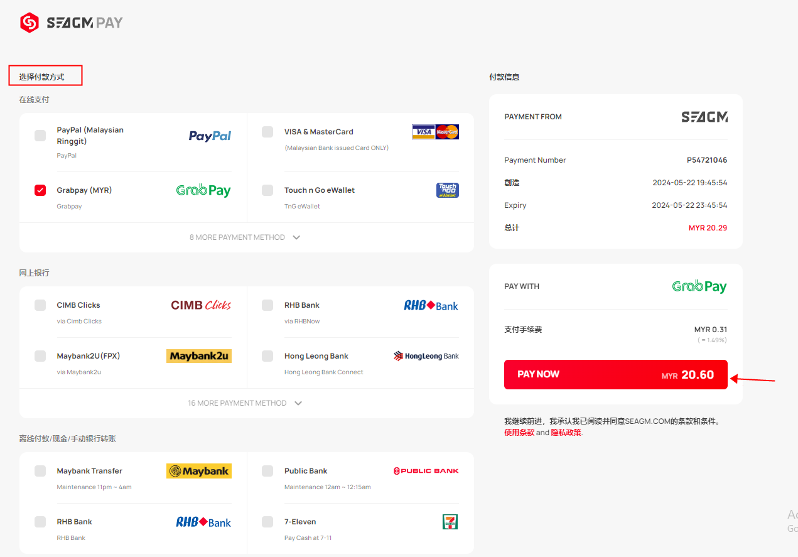Screen dimensions: 798x557
Task: Select the CIMB Clicks checkbox
Action: [40, 305]
